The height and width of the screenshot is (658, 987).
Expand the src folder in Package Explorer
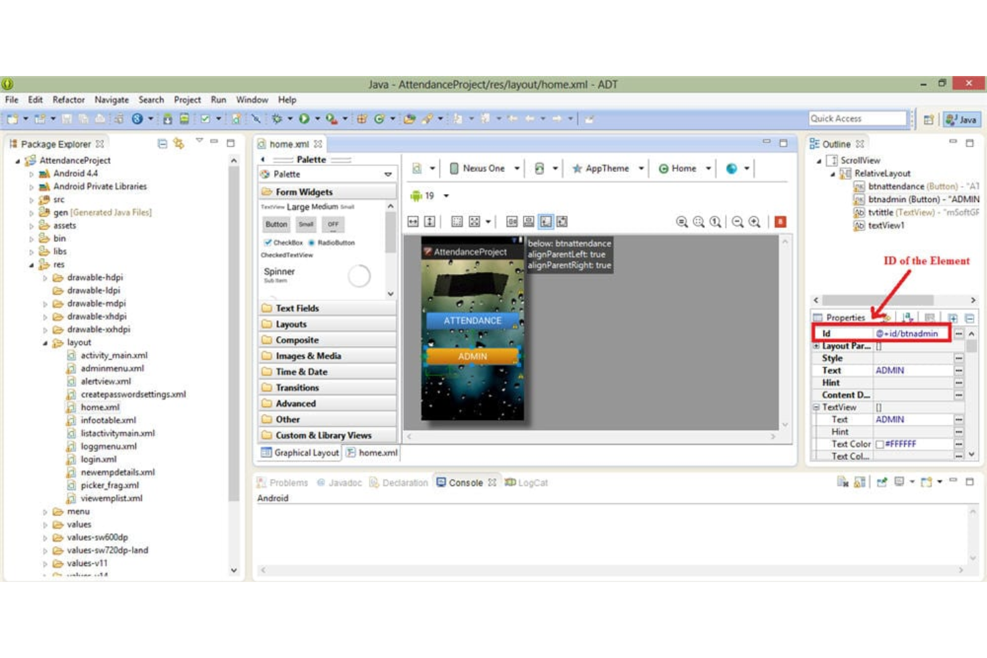(x=31, y=200)
